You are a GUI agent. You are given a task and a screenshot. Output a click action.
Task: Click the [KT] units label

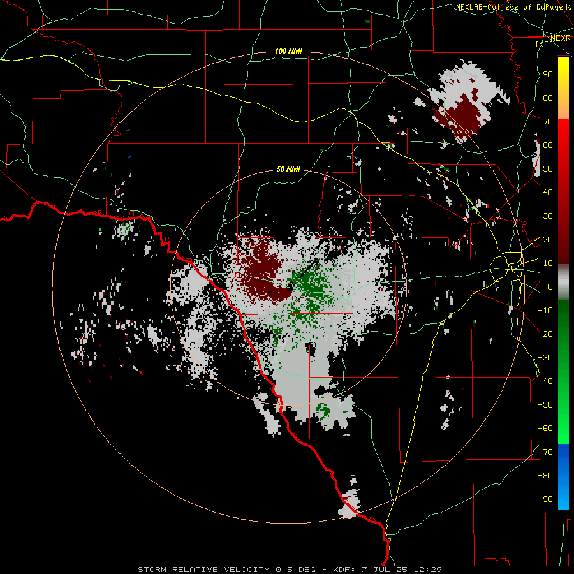545,44
